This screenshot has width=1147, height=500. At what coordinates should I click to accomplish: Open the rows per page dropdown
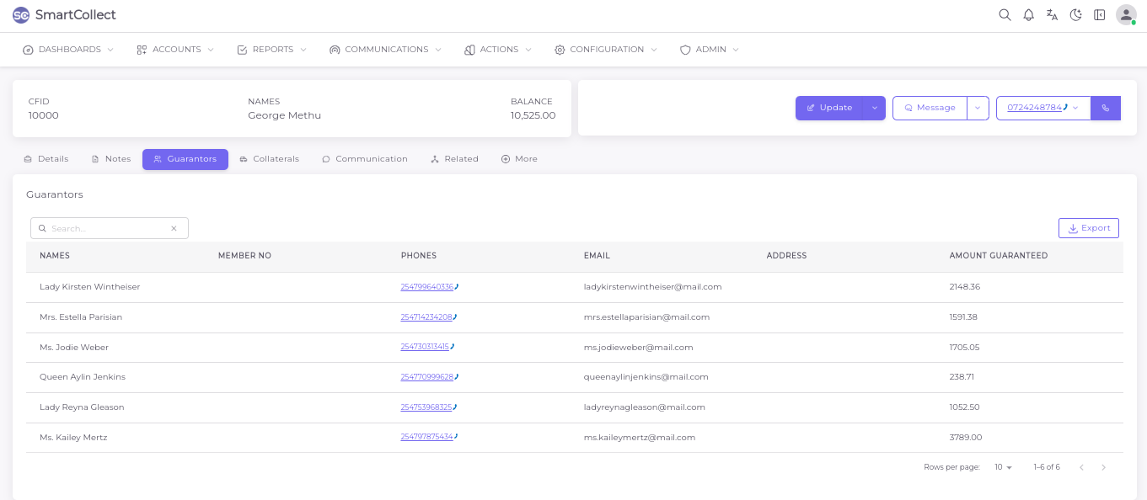1003,467
